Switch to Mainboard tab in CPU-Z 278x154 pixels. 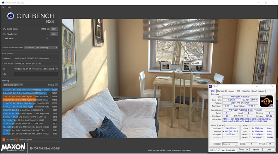pos(221,91)
